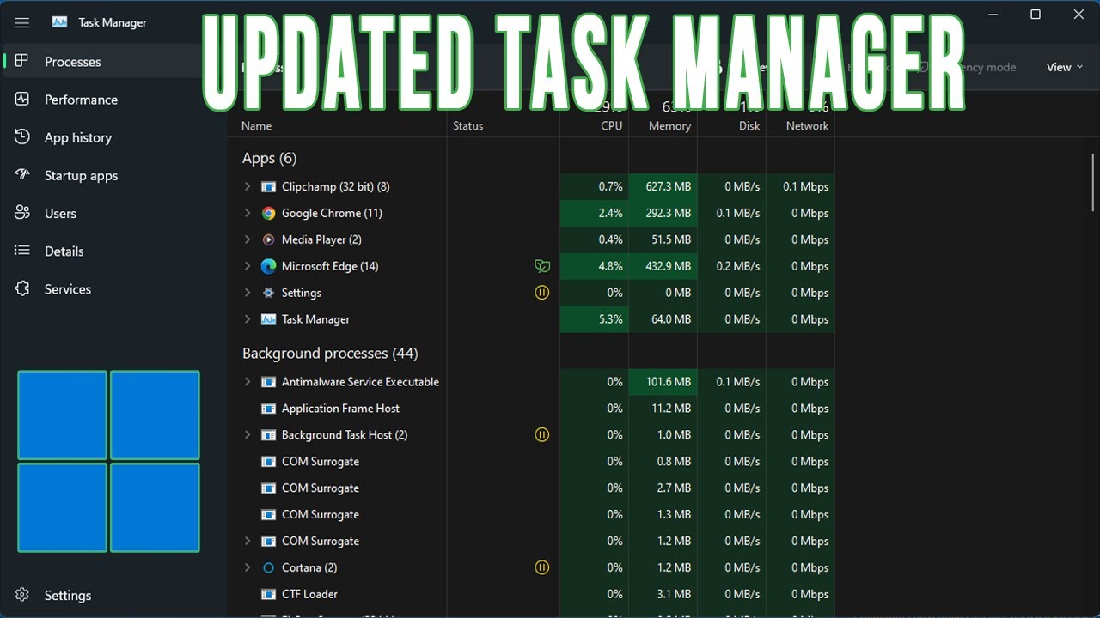Select Clipchamp network value 0.1 Mbps
This screenshot has height=618, width=1100.
(x=805, y=186)
